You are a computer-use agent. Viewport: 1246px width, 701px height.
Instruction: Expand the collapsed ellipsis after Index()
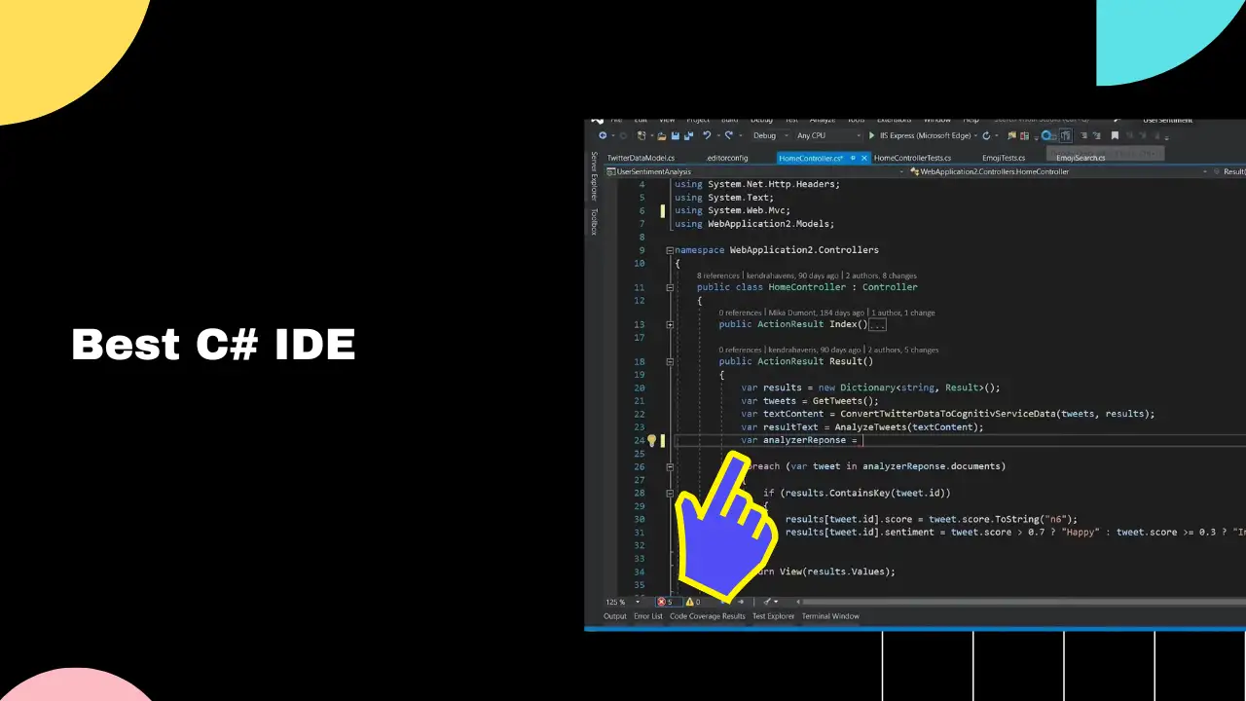point(878,324)
